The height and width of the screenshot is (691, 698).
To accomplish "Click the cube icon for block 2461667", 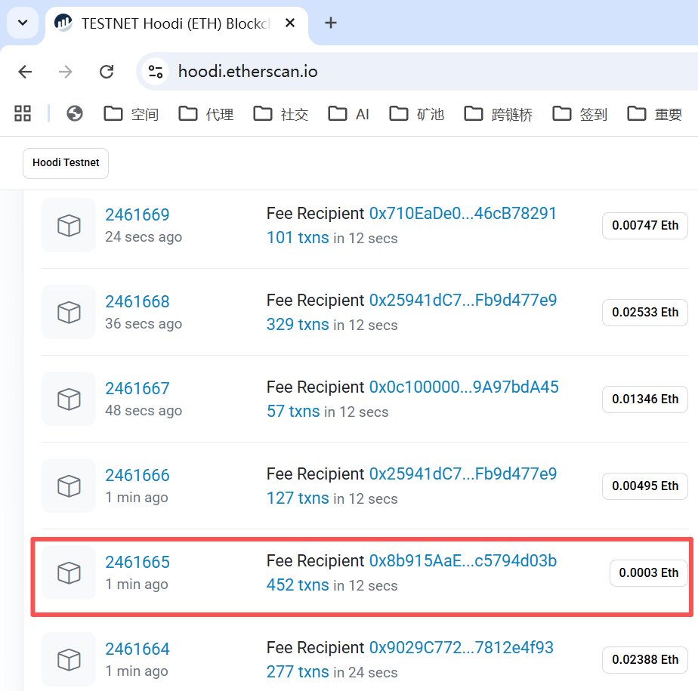I will (69, 399).
